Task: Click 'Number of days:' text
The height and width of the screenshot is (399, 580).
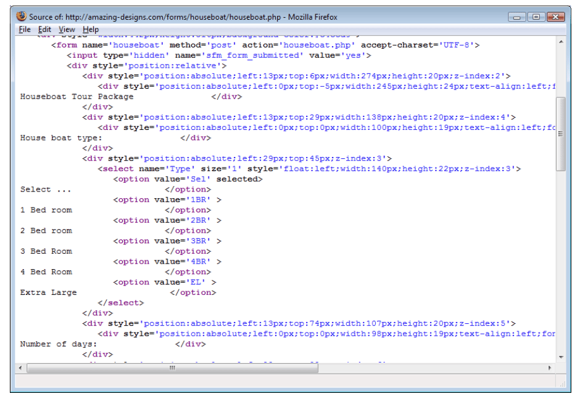Action: point(59,344)
